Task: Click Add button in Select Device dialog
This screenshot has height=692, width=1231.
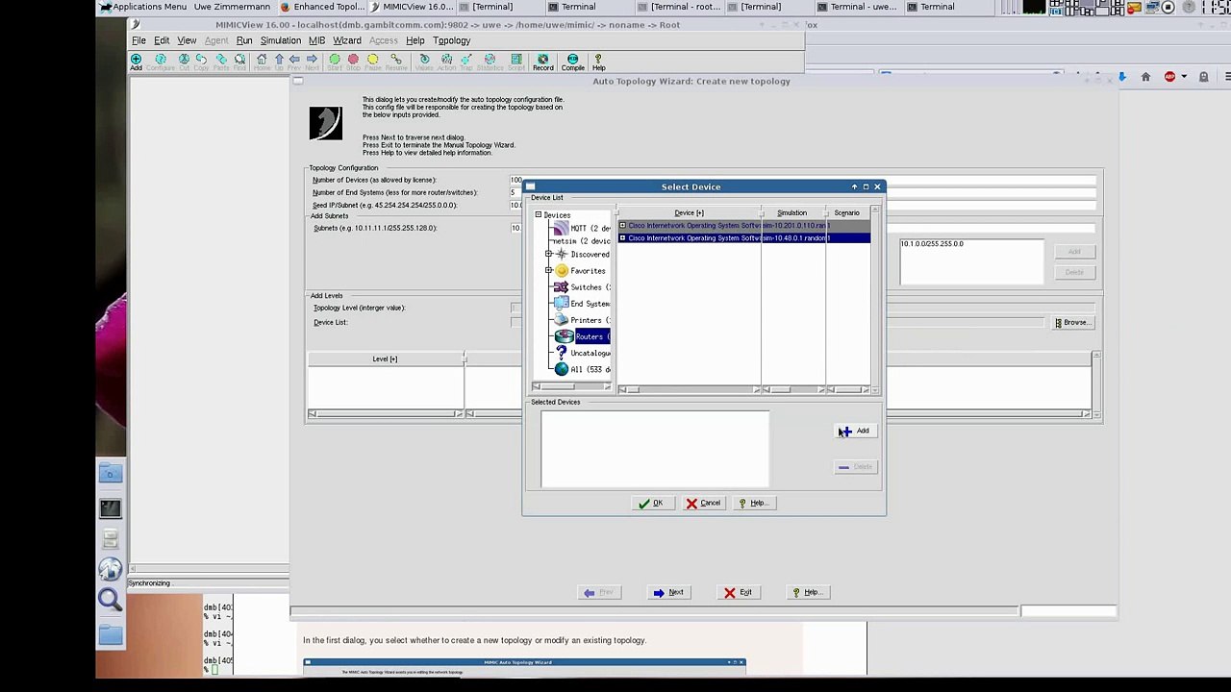Action: 854,431
